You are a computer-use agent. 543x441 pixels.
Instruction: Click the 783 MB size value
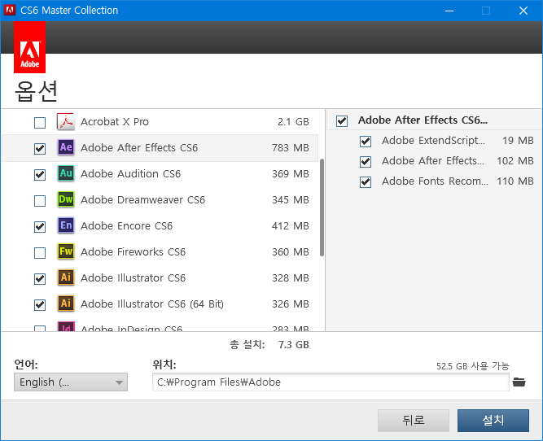coord(290,148)
